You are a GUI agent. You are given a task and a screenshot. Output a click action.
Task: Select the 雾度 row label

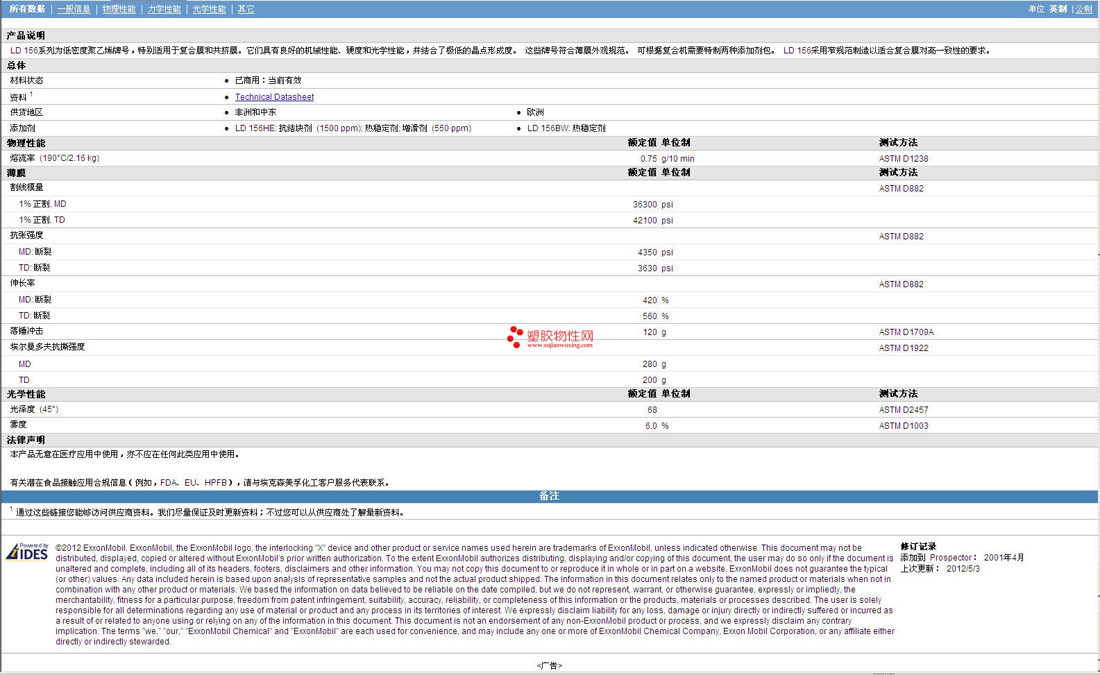pyautogui.click(x=18, y=425)
